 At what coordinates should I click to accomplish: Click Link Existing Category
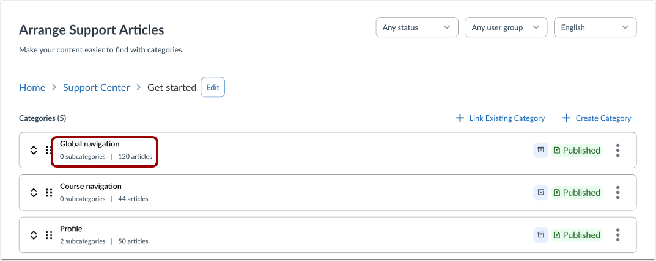[x=500, y=118]
